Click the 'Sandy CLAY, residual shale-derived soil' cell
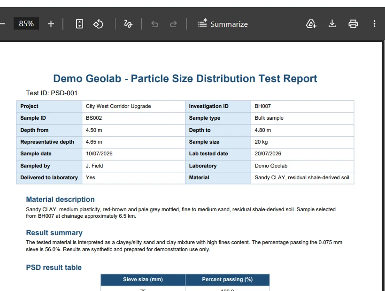This screenshot has height=291, width=385. (302, 177)
